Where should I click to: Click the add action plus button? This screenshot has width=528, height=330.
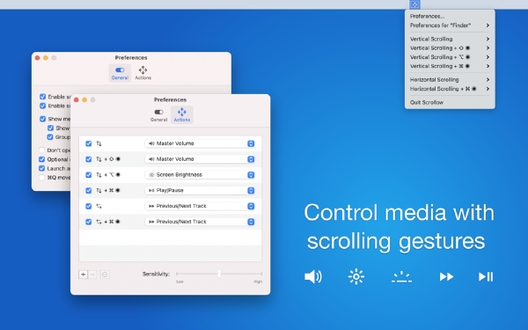click(83, 275)
